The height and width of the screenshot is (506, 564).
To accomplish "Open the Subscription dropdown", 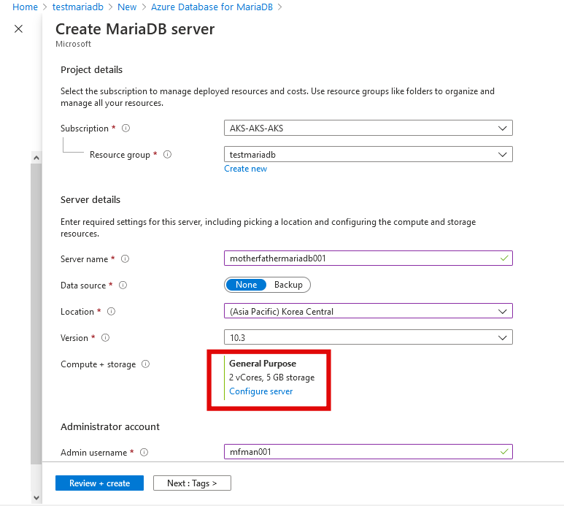I will 368,128.
